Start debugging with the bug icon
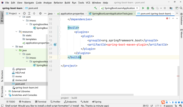This screenshot has width=183, height=107. tap(148, 8)
